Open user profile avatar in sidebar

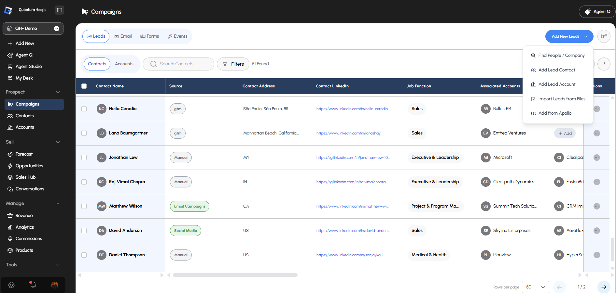coord(55,285)
